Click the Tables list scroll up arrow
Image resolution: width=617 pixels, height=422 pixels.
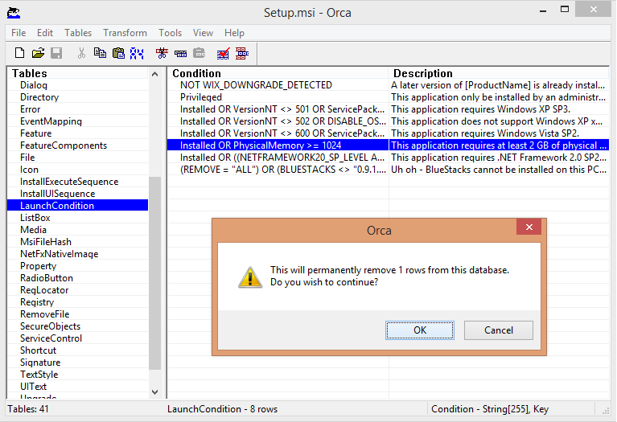(155, 74)
